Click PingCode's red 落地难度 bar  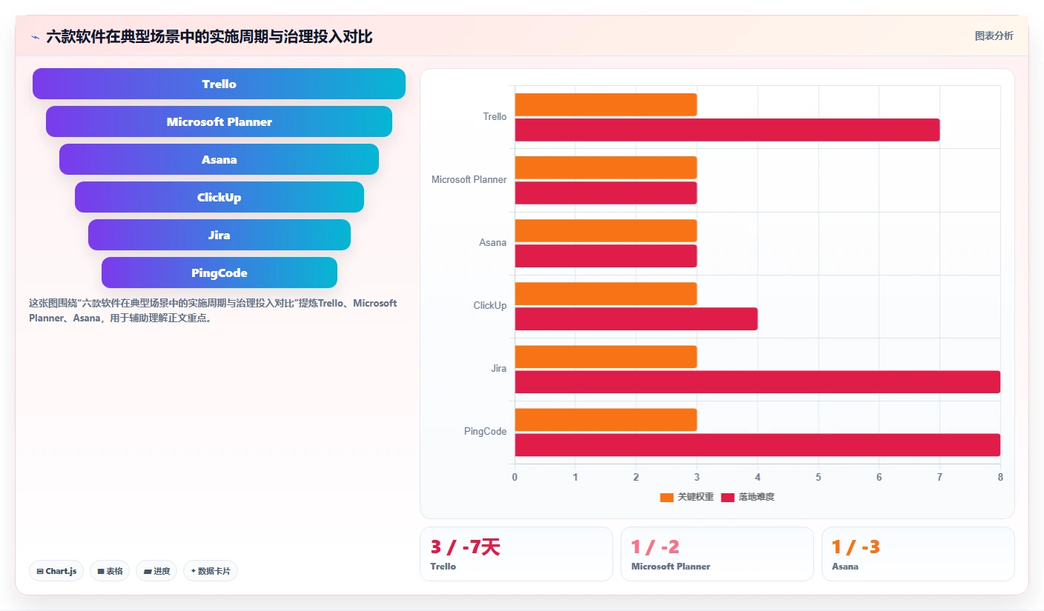758,444
